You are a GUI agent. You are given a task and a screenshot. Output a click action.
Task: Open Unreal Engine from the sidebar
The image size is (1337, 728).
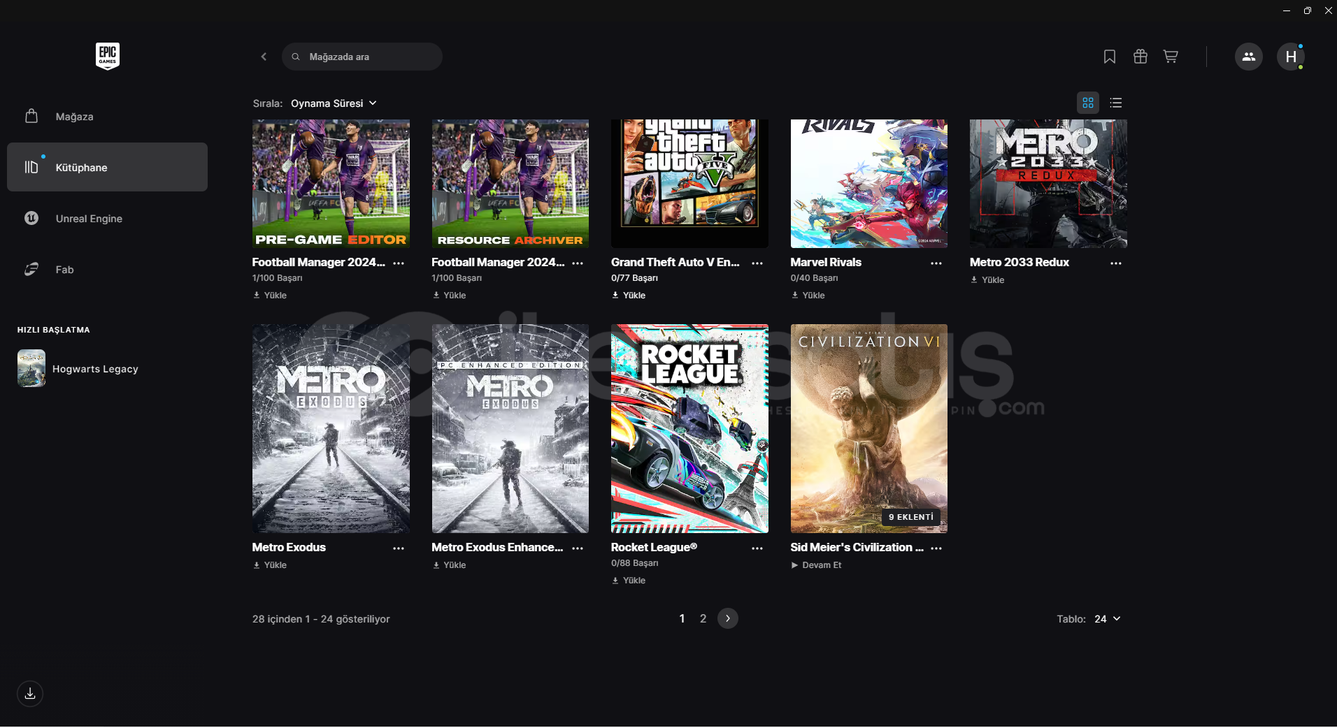point(107,219)
